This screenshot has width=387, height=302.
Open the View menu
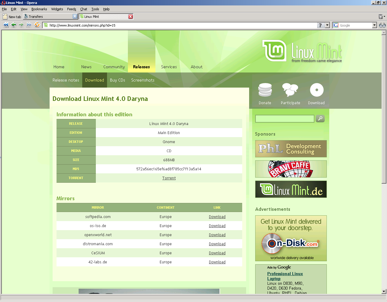pyautogui.click(x=24, y=9)
